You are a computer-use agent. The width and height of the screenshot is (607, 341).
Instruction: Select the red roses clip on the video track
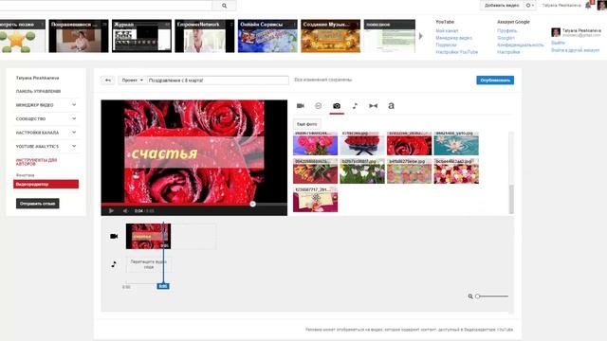[x=148, y=236]
